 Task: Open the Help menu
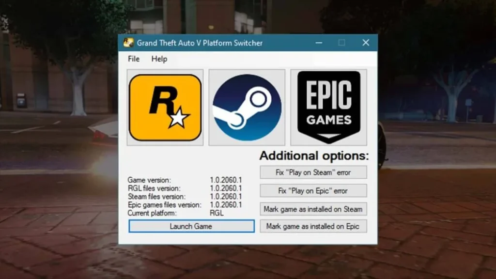tap(159, 59)
